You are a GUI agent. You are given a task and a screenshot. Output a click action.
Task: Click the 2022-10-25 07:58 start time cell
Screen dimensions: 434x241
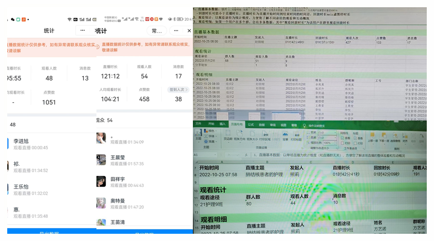pos(218,174)
